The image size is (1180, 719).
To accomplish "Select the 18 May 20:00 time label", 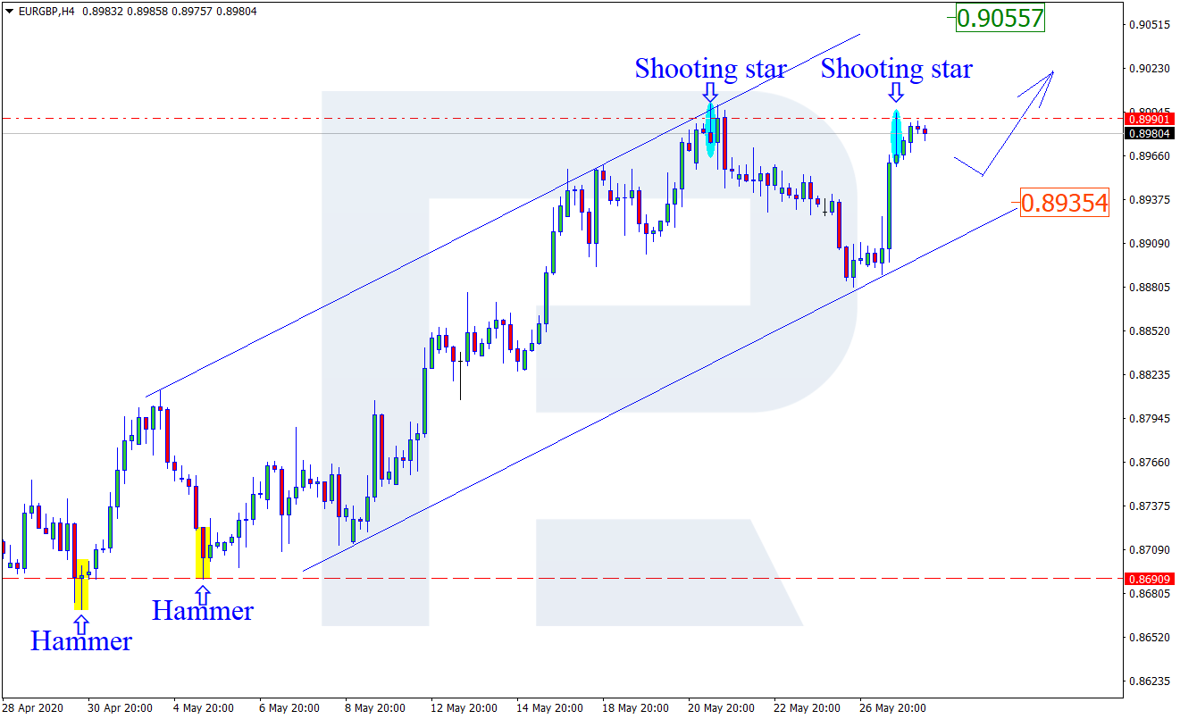I will click(634, 708).
